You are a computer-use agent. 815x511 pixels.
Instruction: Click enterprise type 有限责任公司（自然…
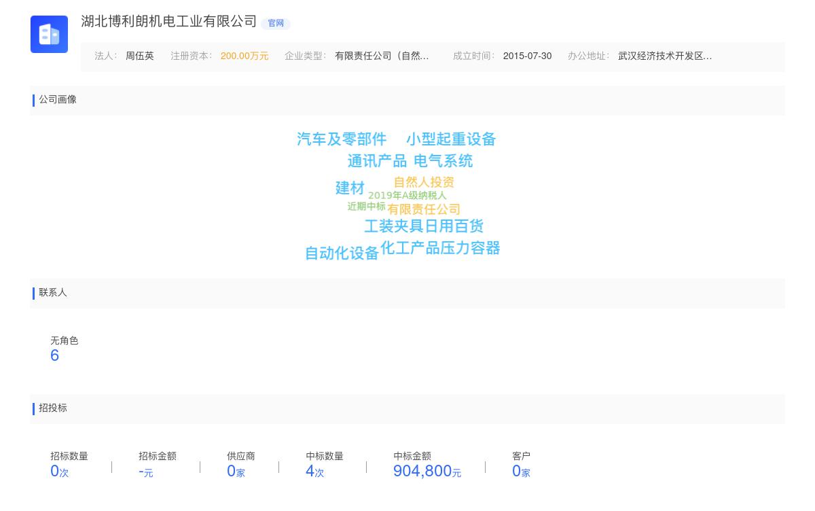[382, 56]
